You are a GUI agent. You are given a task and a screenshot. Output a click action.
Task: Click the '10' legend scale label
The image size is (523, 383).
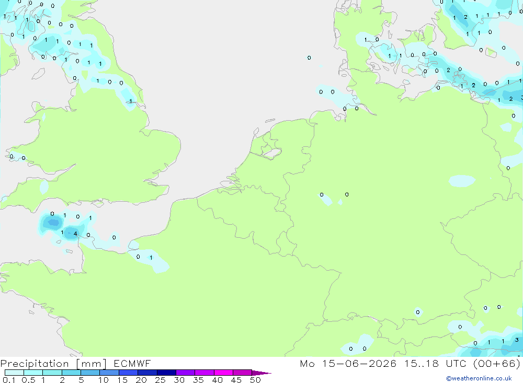104,380
